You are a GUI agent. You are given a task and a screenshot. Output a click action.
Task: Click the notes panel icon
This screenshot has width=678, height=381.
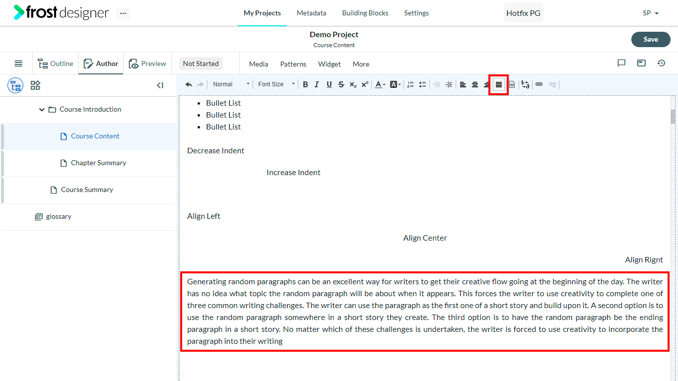(x=641, y=63)
